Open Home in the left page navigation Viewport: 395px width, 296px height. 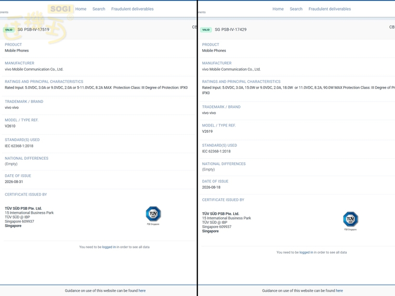pyautogui.click(x=81, y=9)
